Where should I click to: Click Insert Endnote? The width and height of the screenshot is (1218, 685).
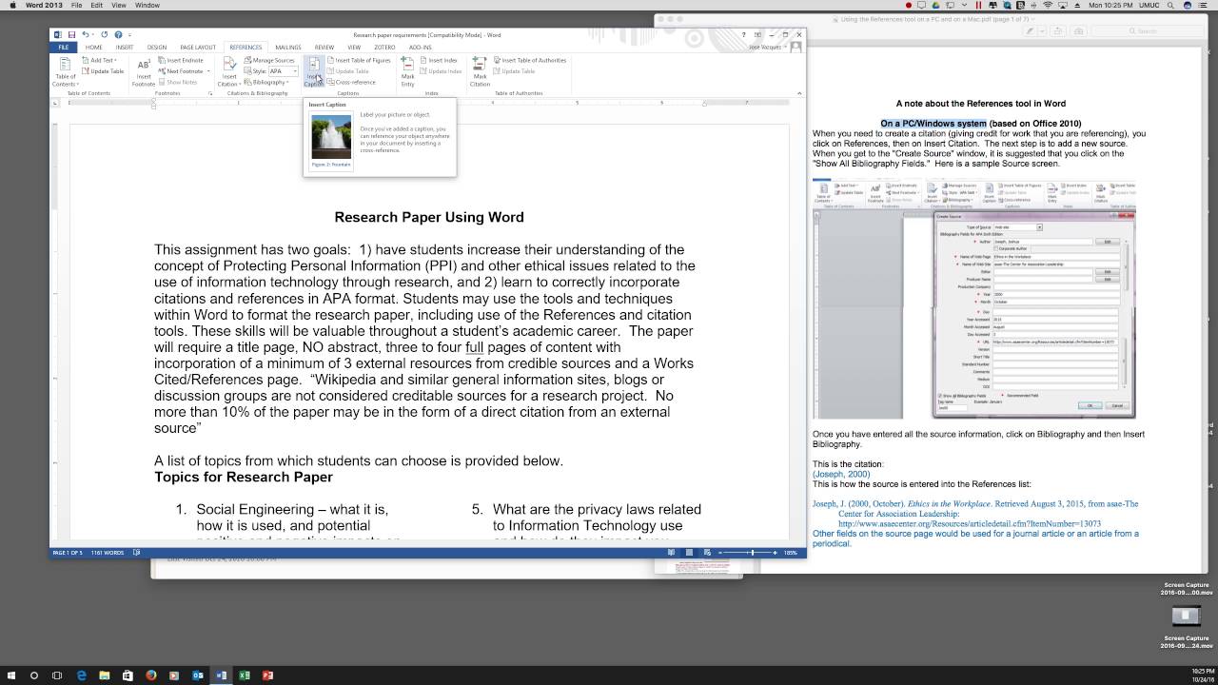click(181, 60)
